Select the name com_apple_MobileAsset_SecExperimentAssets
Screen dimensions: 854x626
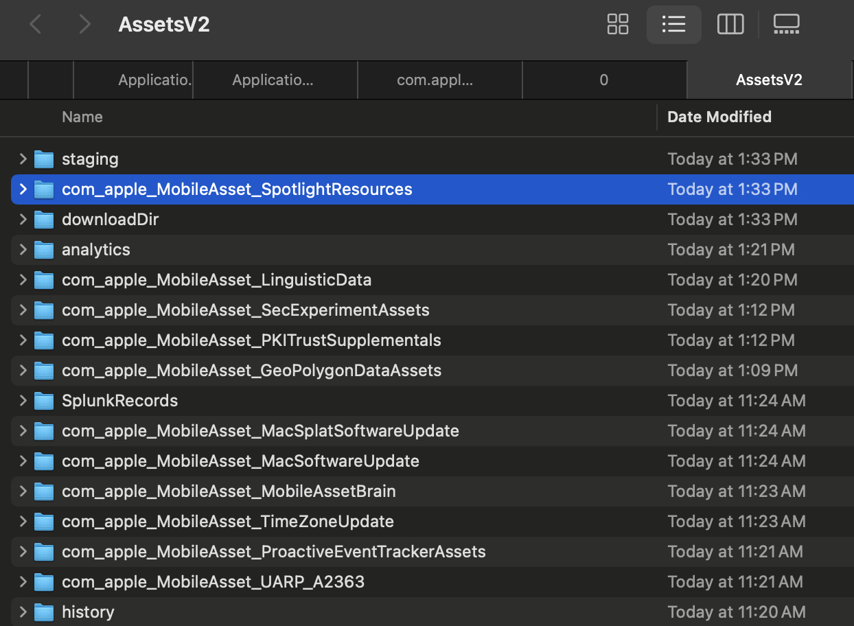tap(246, 310)
